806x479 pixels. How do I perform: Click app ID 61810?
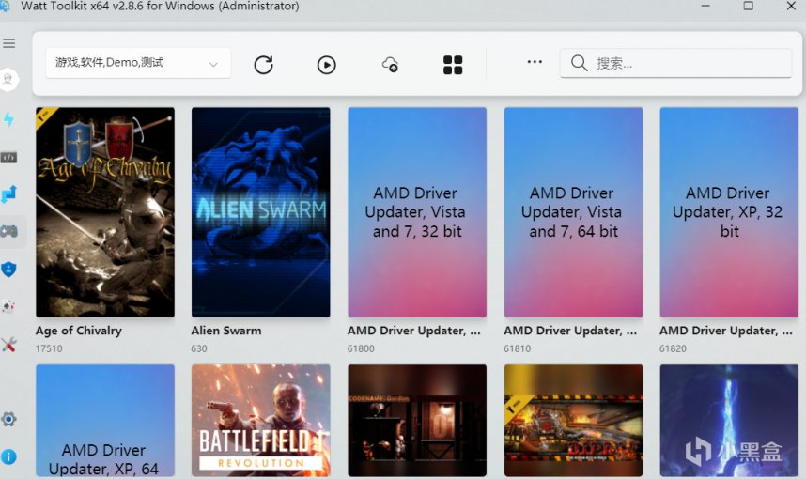(x=517, y=348)
